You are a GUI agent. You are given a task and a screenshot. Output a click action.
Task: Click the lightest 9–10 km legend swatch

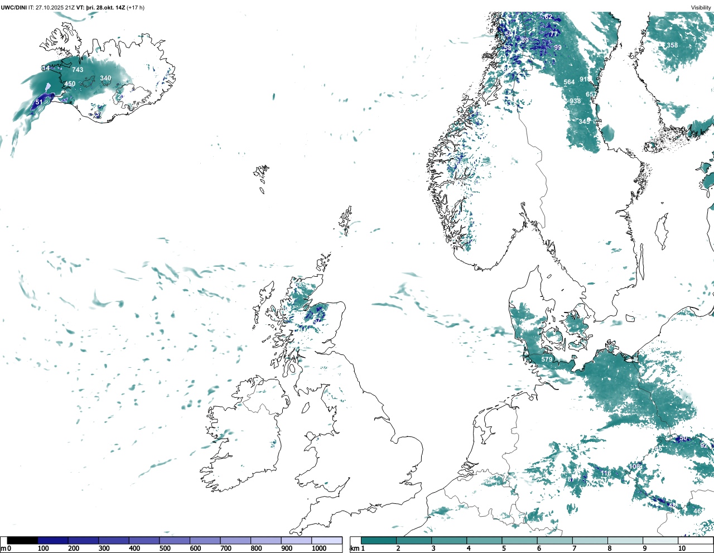click(661, 540)
